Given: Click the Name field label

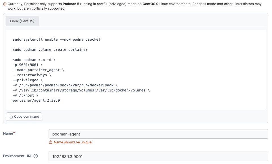Looking at the screenshot, I should click(9, 134).
